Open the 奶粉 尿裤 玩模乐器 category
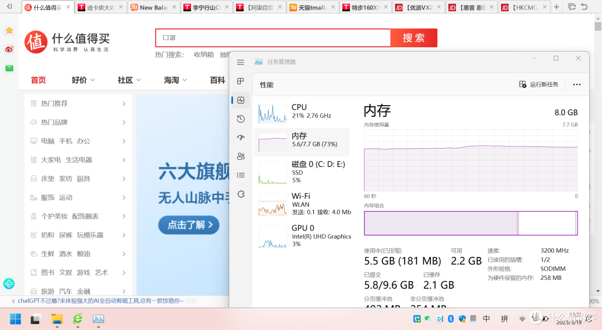Viewport: 602px width, 330px height. [79, 235]
